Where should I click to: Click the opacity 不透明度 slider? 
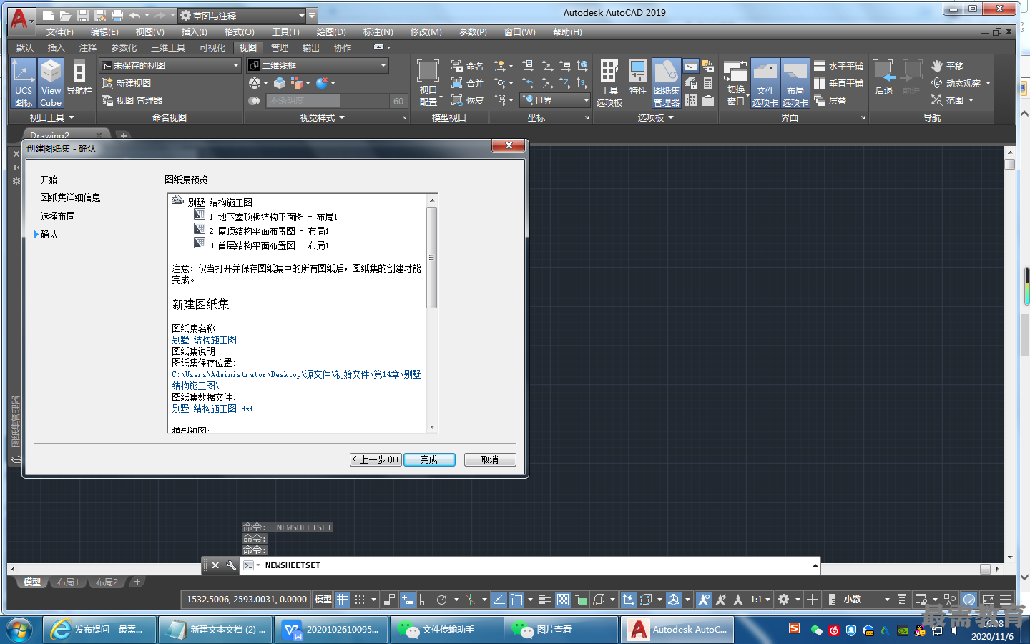tap(328, 101)
